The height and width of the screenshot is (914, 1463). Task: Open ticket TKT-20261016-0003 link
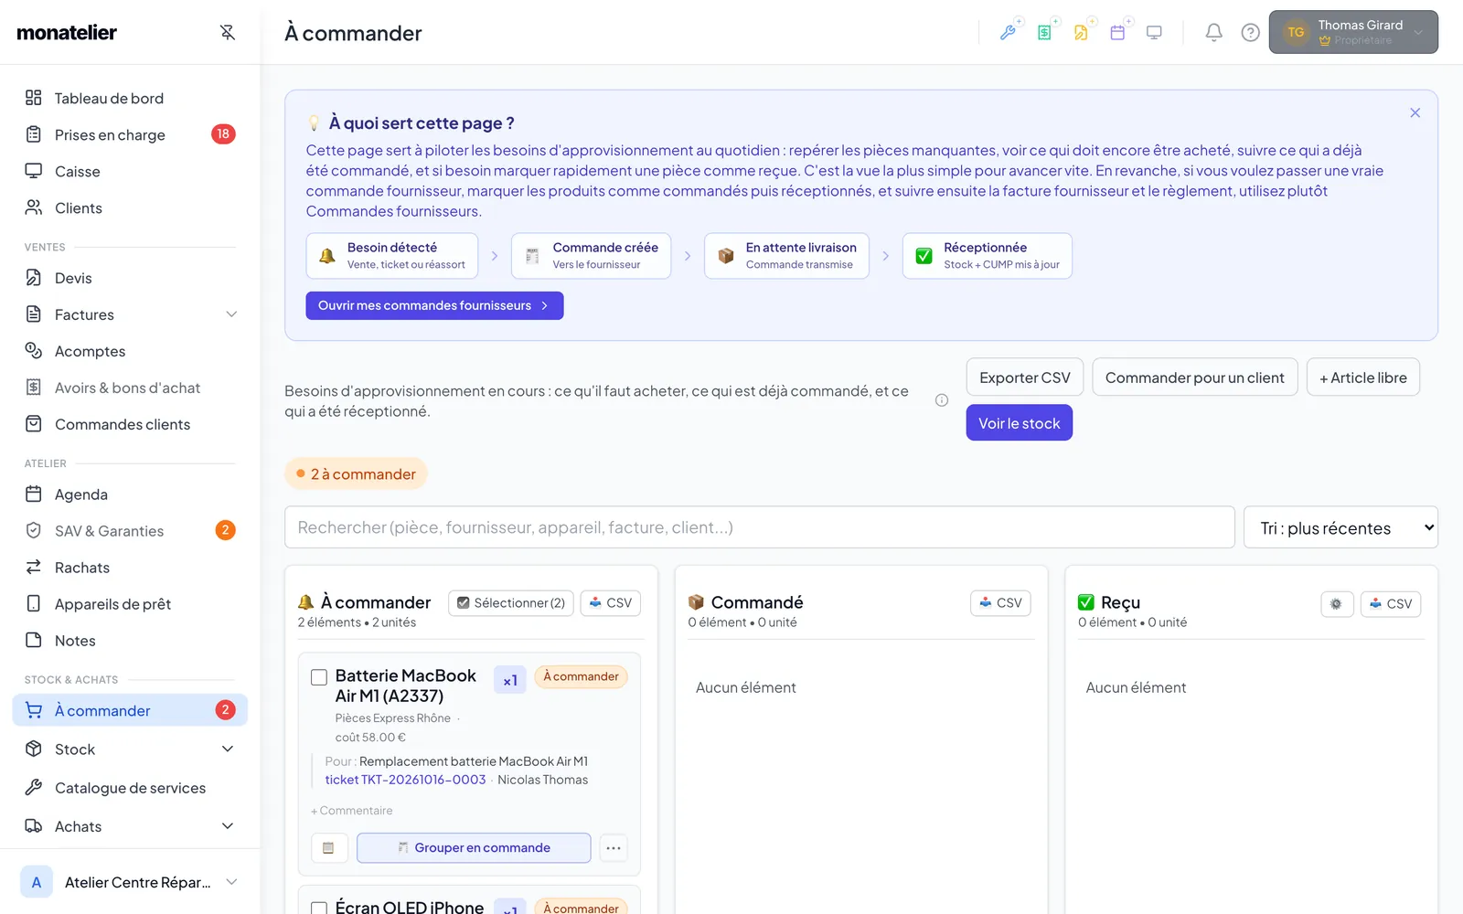click(406, 780)
